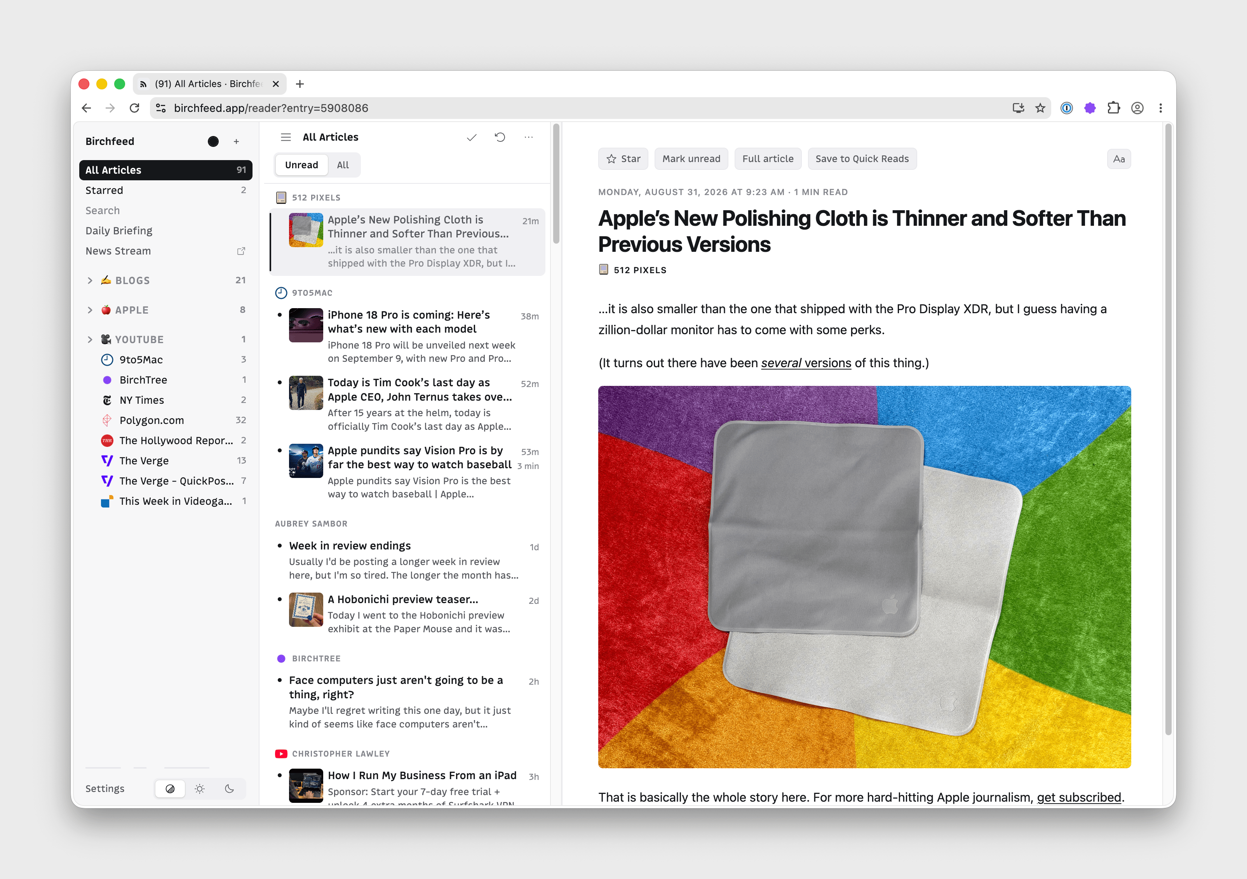Viewport: 1247px width, 879px height.
Task: Switch to auto system theme
Action: (x=170, y=789)
